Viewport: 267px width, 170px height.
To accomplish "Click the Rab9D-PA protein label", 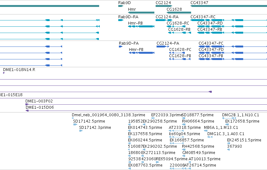I will click(x=129, y=43).
